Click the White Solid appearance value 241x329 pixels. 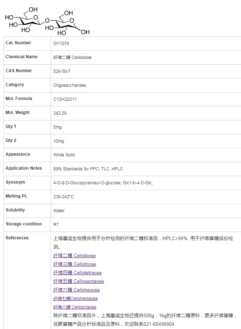64,155
